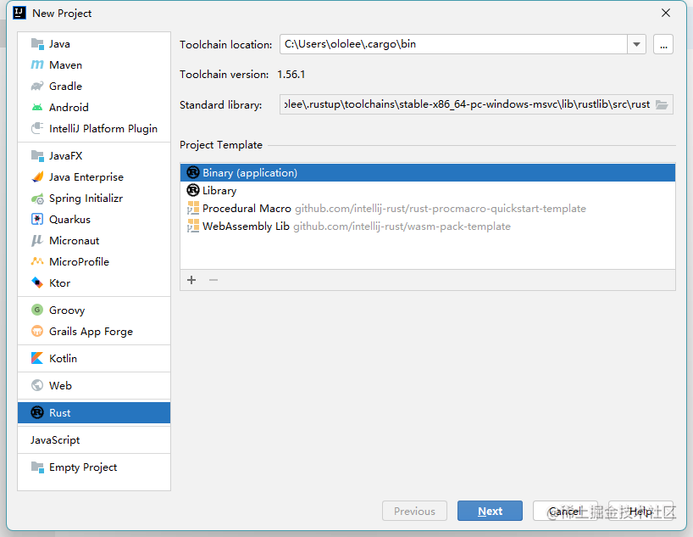Click the Kotlin logo icon
The width and height of the screenshot is (693, 537).
37,359
